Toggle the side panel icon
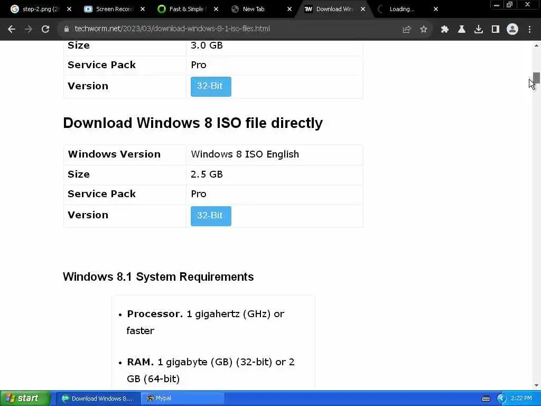Image resolution: width=541 pixels, height=406 pixels. click(x=496, y=30)
